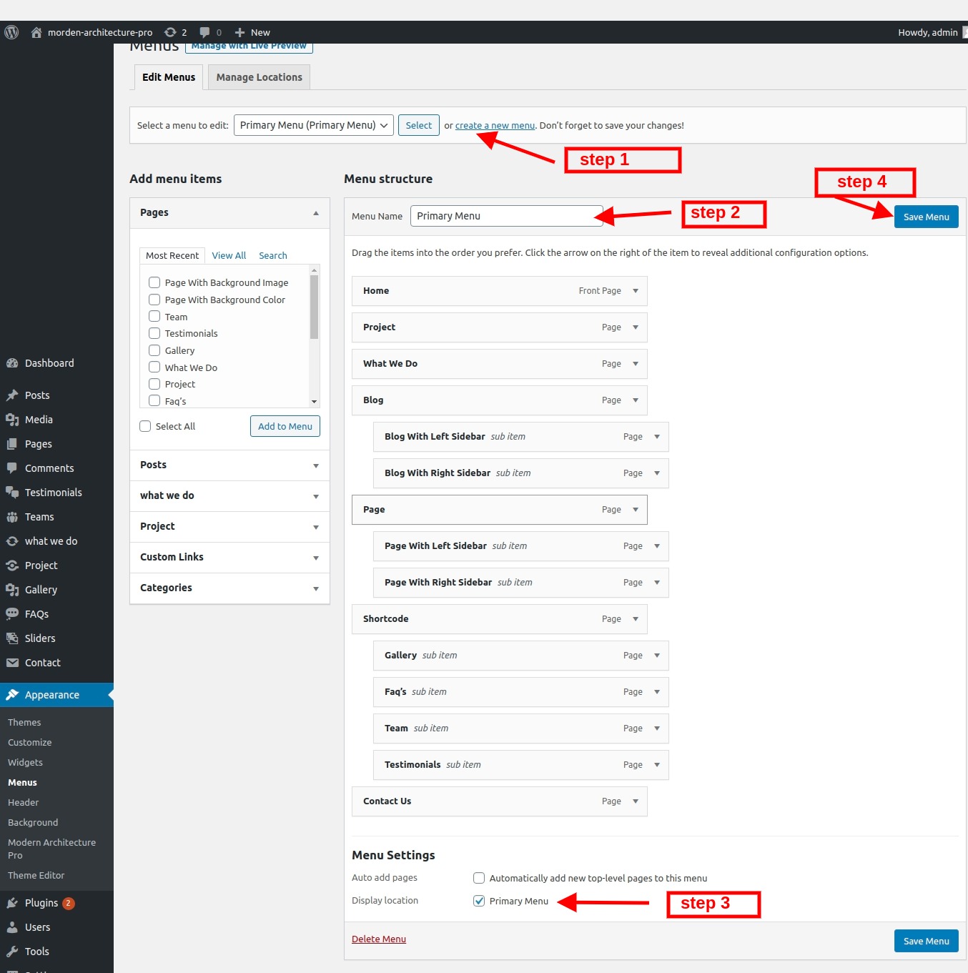Image resolution: width=968 pixels, height=973 pixels.
Task: Enable automatically add new top-level pages
Action: click(479, 878)
